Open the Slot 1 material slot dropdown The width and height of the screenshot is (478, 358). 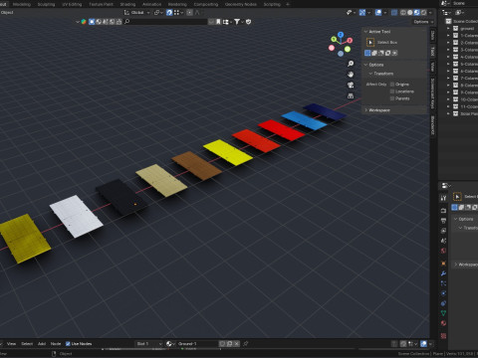149,344
